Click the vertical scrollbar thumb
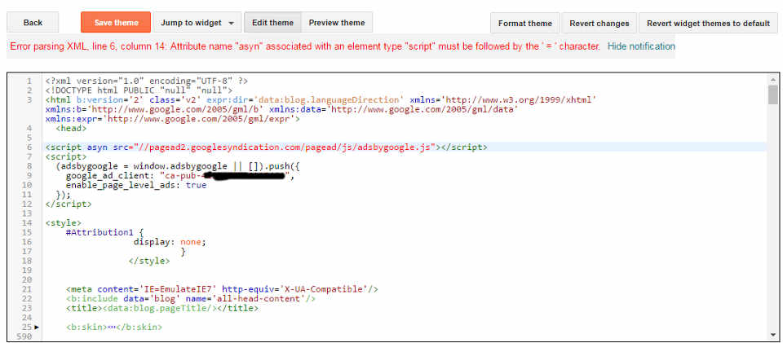 click(773, 95)
